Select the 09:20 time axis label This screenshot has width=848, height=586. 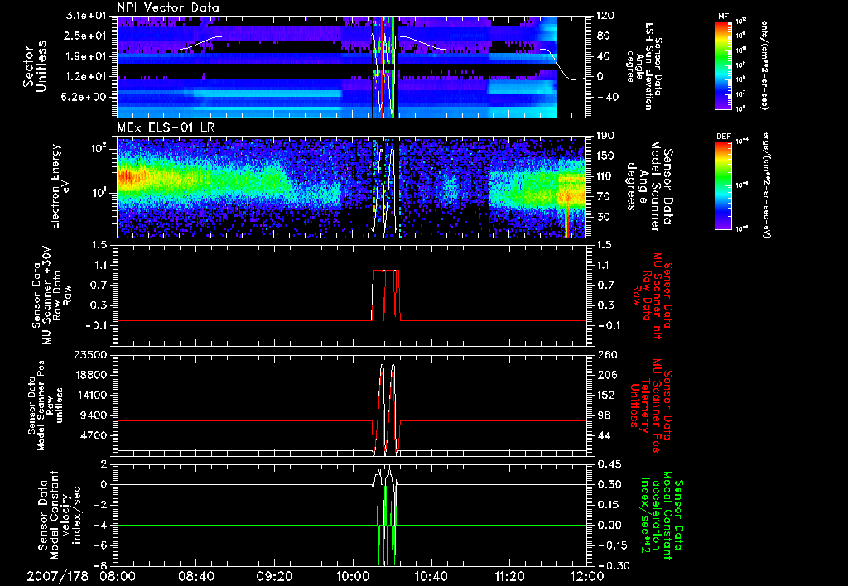274,575
